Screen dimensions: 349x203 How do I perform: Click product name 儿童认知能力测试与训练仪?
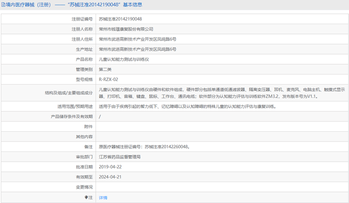124,59
